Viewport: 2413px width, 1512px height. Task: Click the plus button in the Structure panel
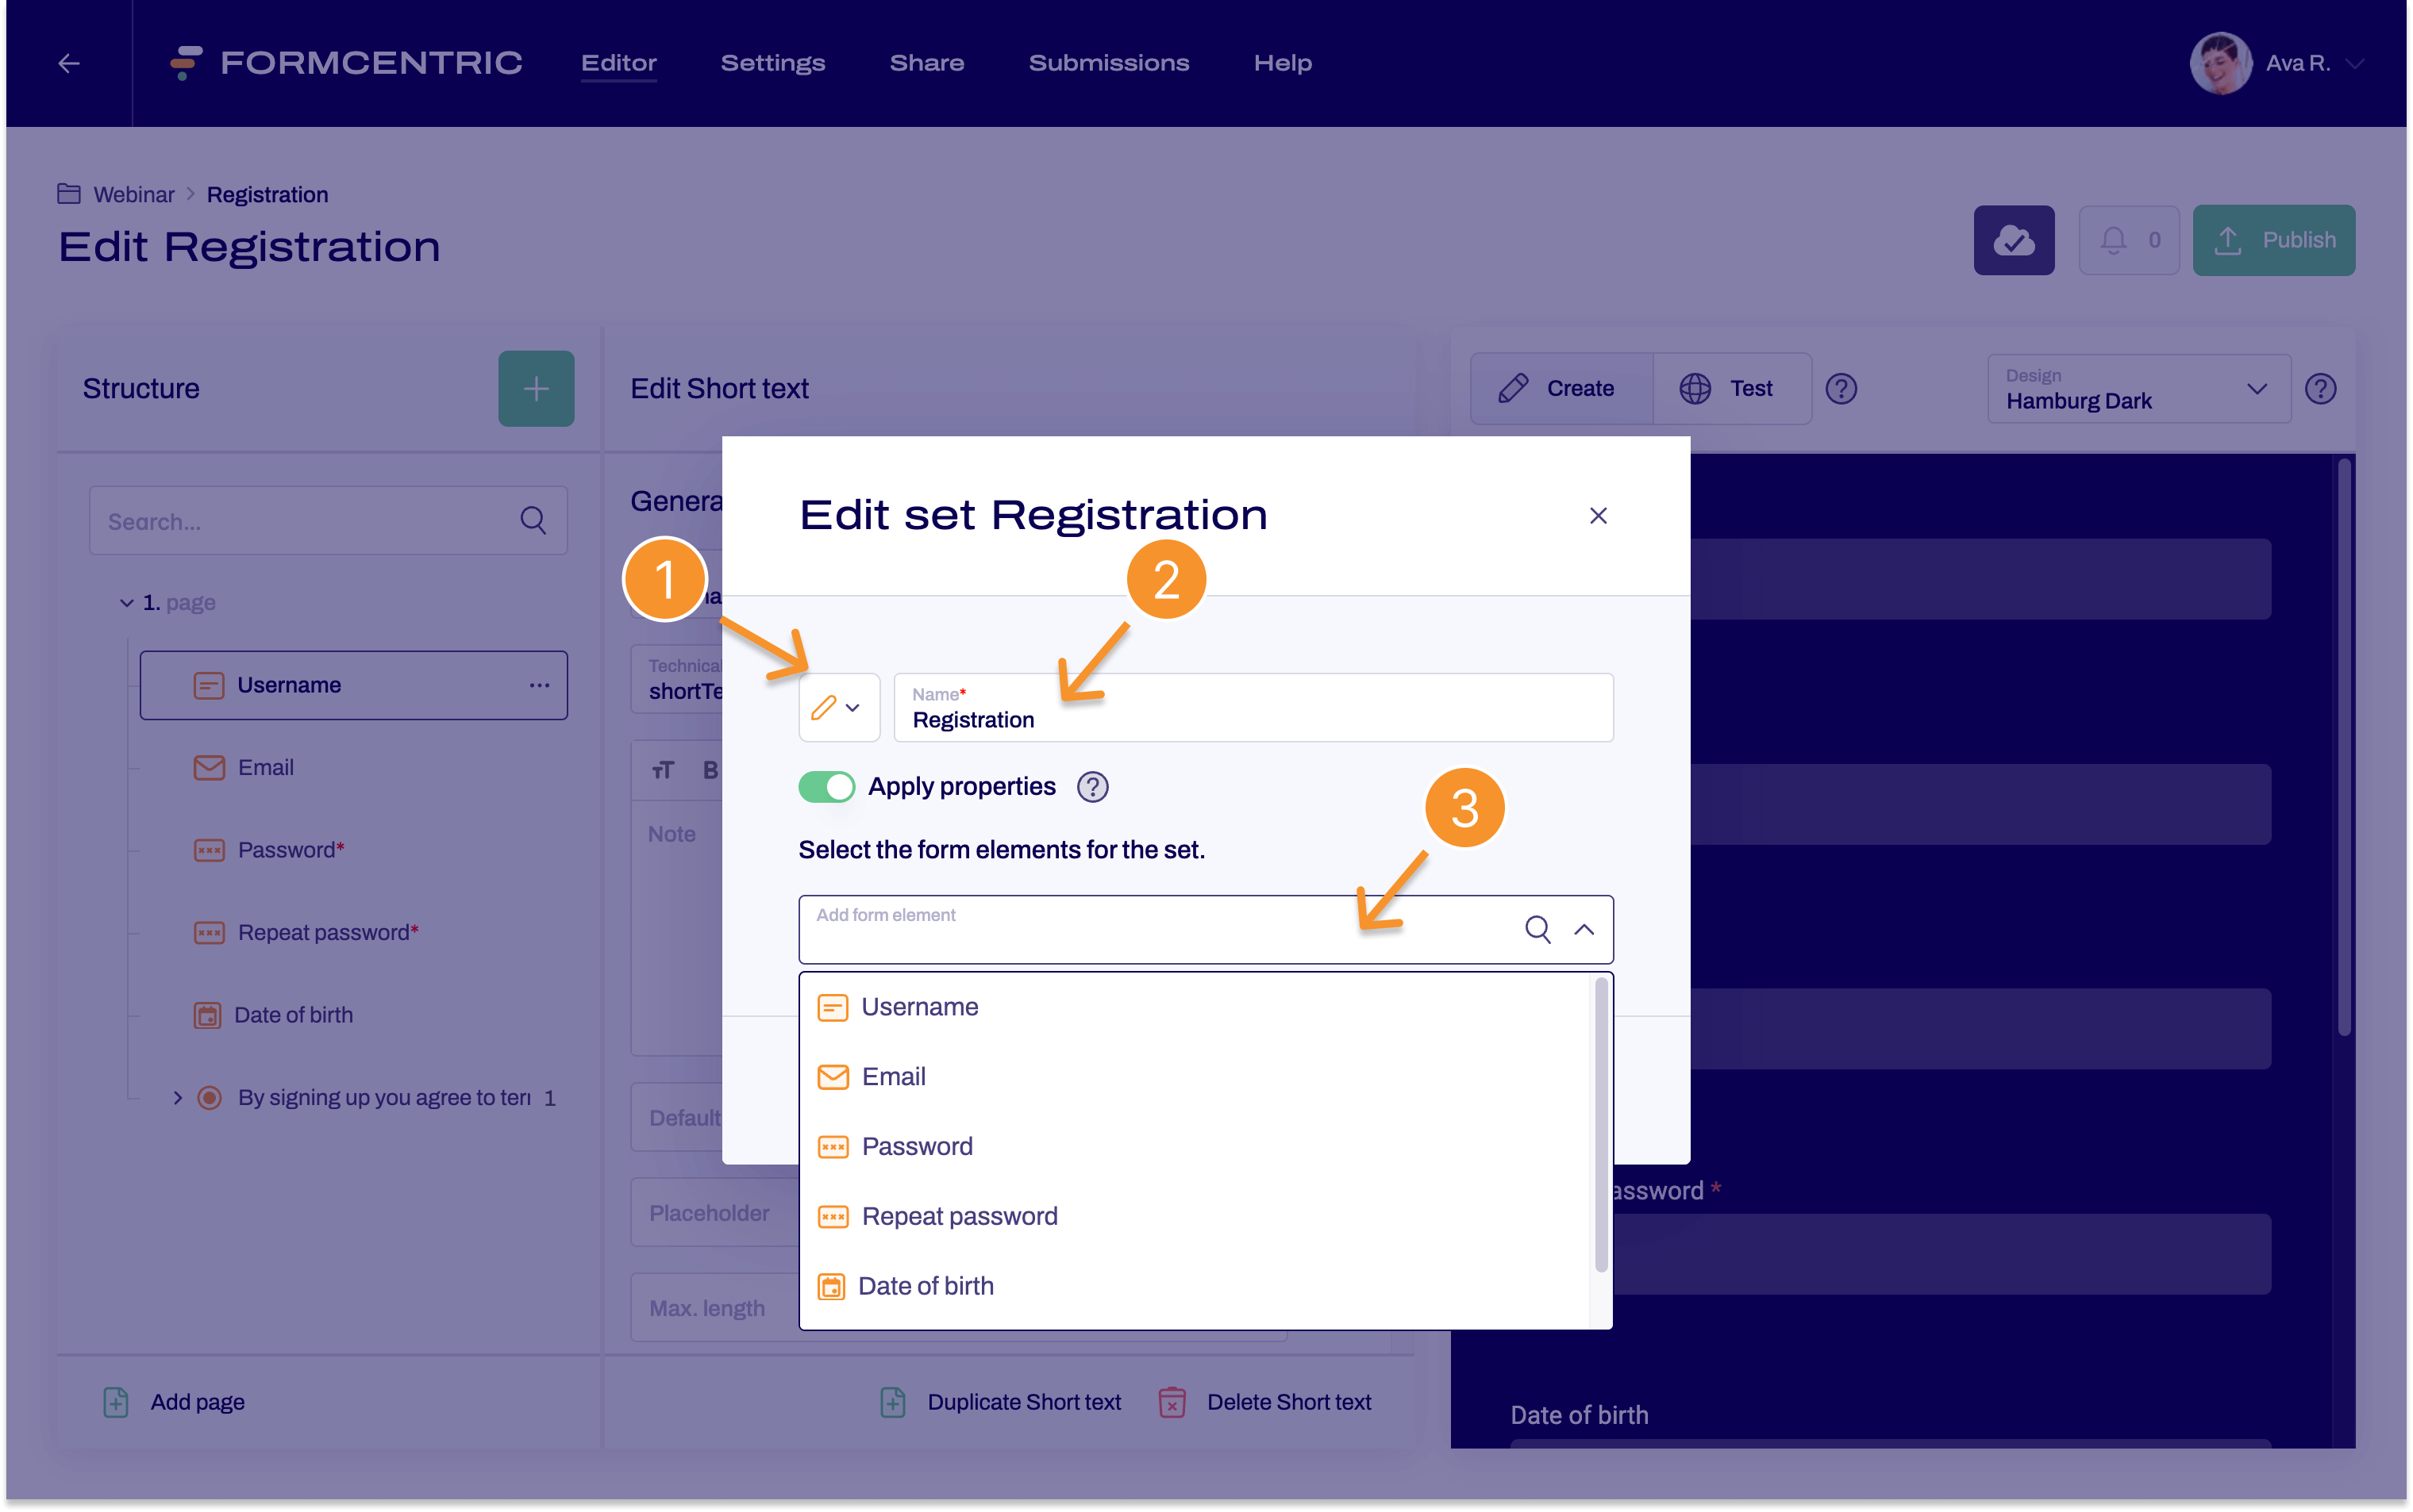click(x=537, y=388)
